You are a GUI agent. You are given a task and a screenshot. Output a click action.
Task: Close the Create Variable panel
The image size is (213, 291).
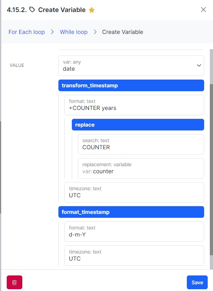(x=203, y=10)
